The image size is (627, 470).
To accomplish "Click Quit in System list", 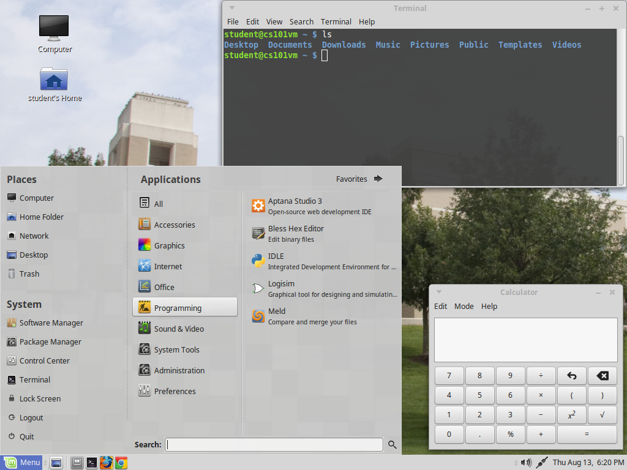I will point(21,436).
